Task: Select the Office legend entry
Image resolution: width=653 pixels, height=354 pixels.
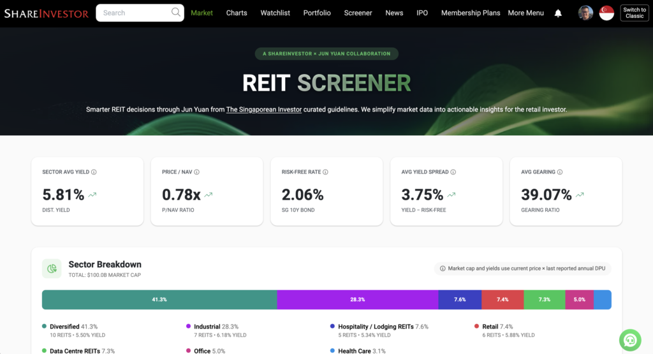Action: 205,351
